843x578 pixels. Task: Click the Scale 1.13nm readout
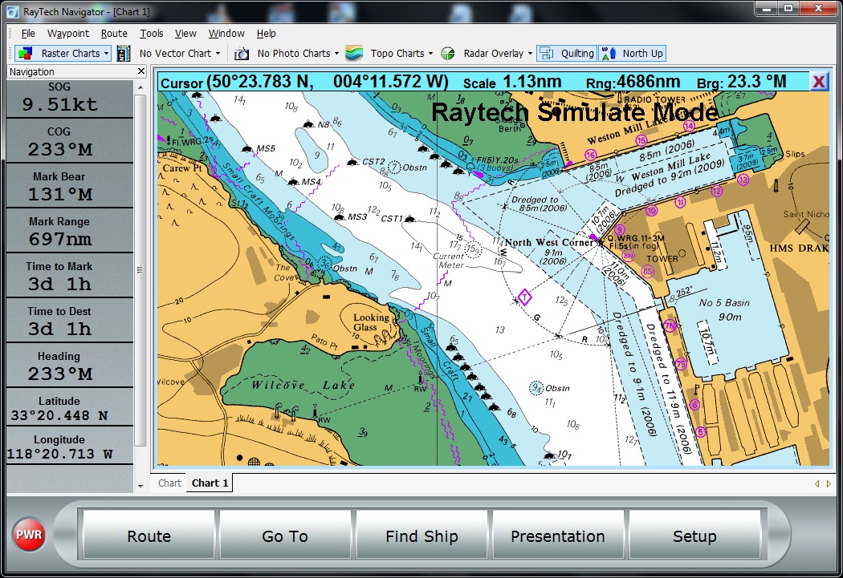coord(512,82)
